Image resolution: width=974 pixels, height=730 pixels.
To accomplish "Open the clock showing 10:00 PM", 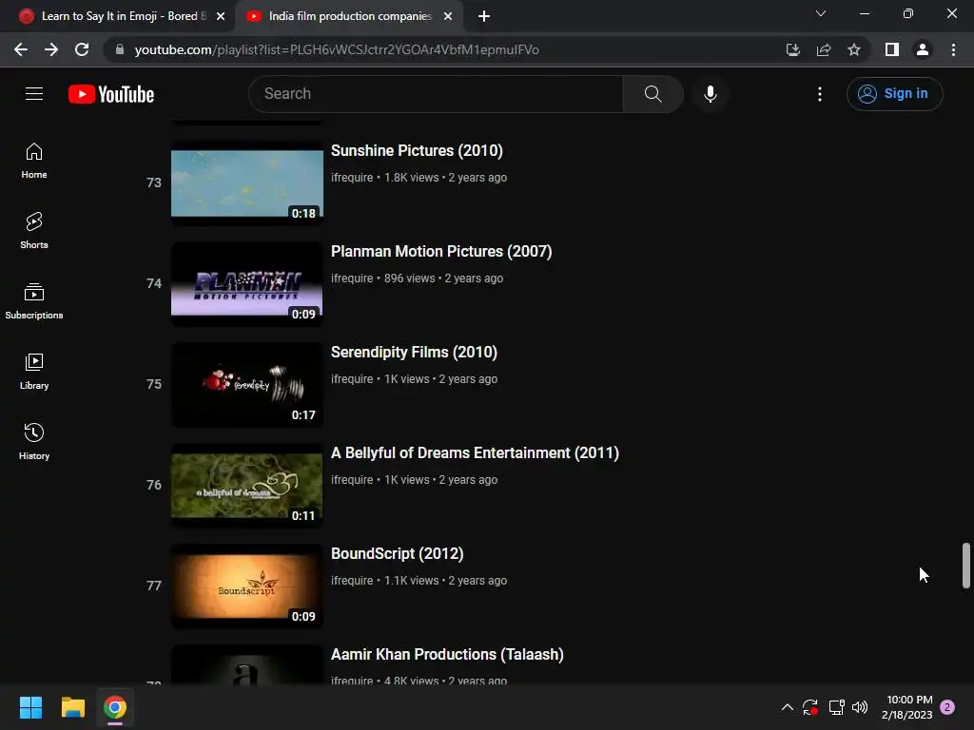I will 906,707.
